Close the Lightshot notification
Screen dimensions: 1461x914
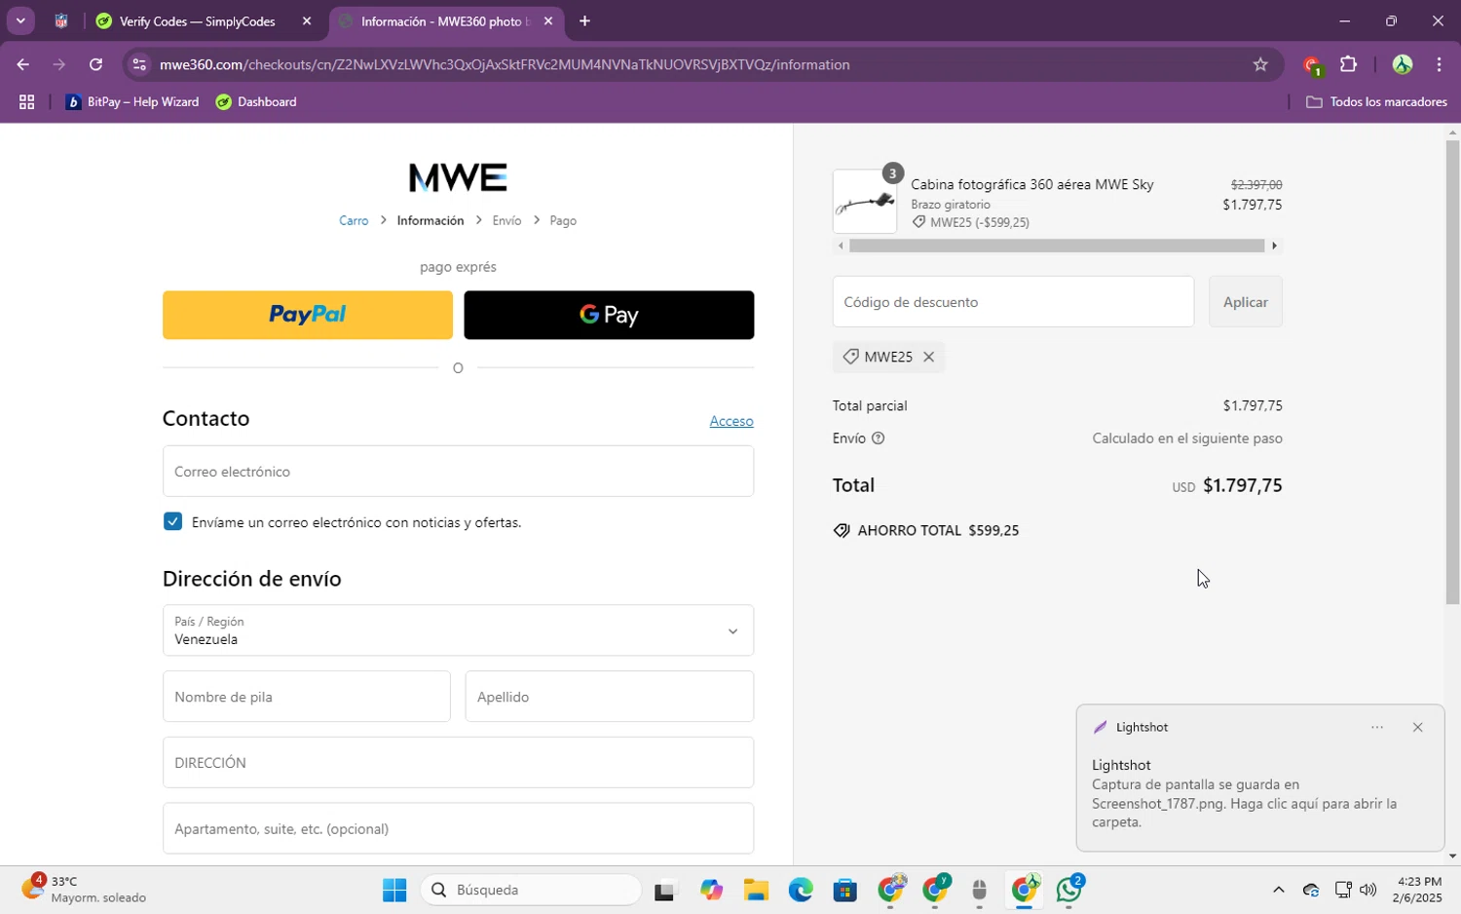[x=1418, y=728]
